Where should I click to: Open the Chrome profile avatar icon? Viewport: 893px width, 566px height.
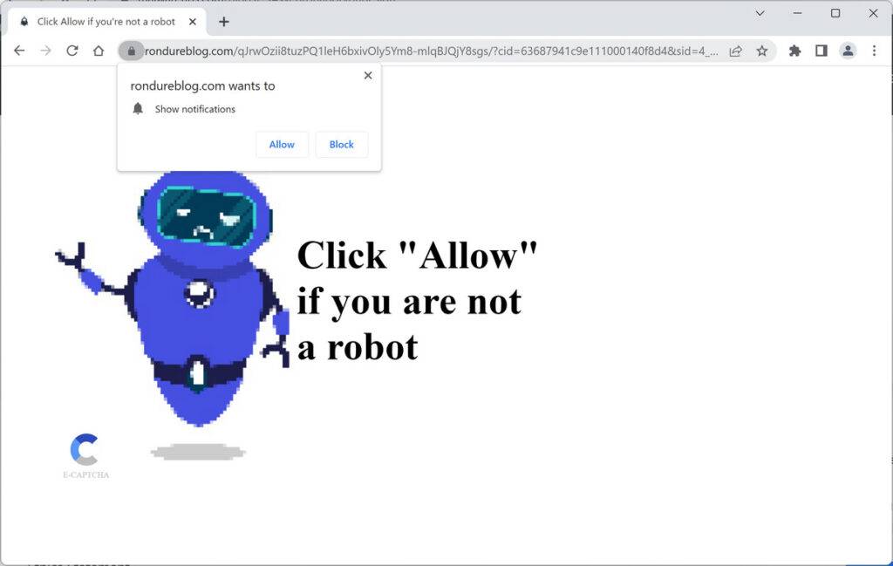coord(848,51)
